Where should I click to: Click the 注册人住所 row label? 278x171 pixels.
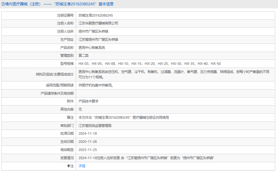[65, 31]
